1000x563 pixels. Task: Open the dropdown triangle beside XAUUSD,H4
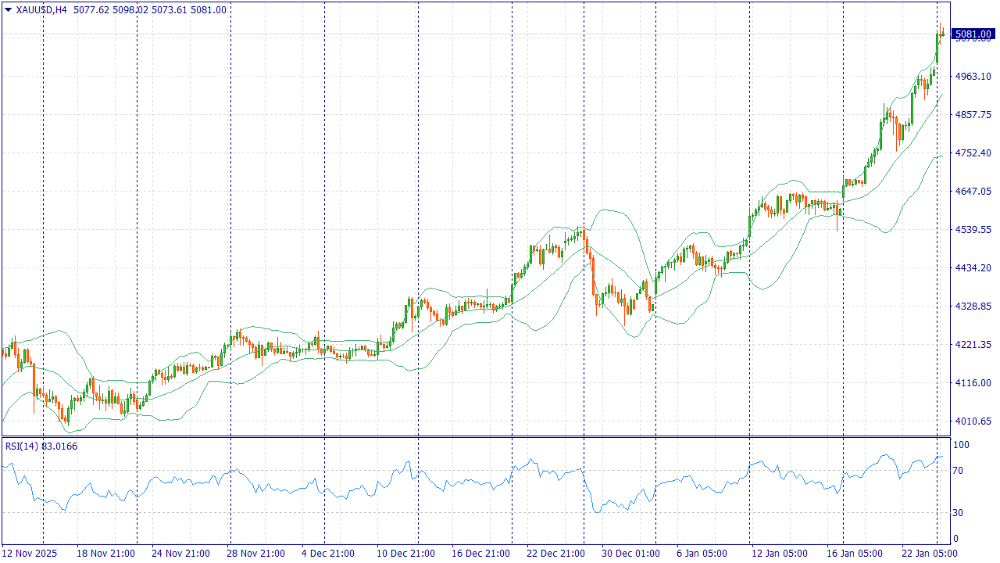(8, 10)
